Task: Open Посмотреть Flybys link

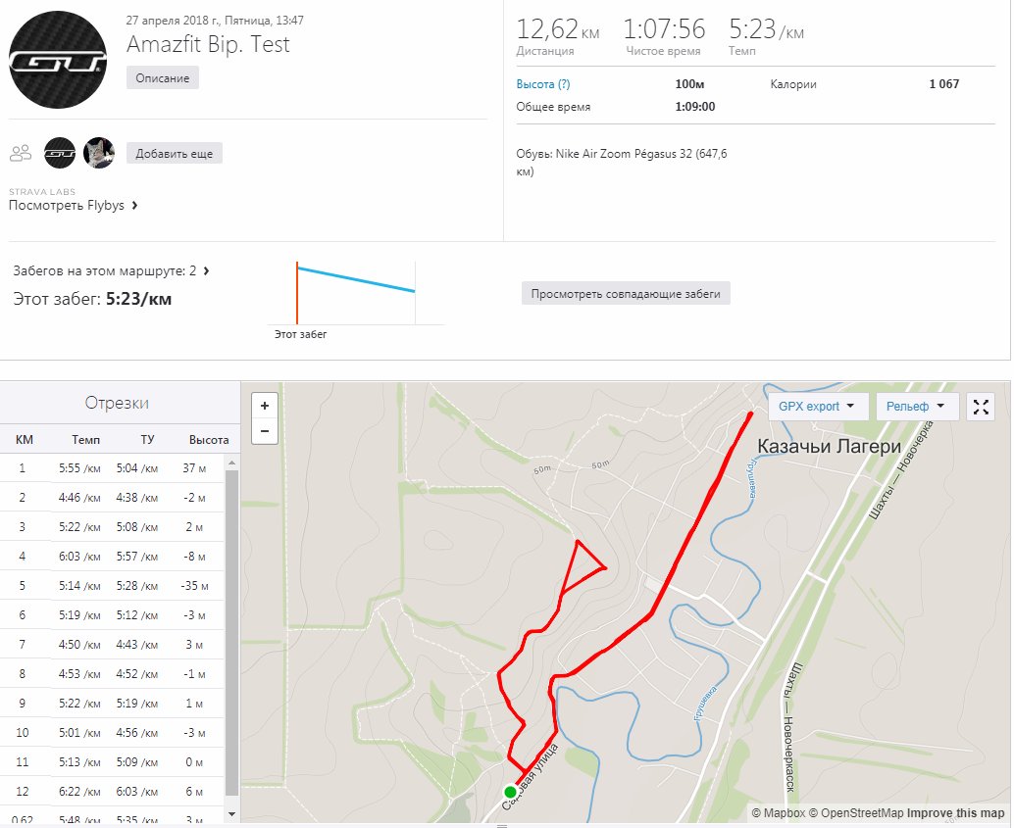Action: pos(74,206)
